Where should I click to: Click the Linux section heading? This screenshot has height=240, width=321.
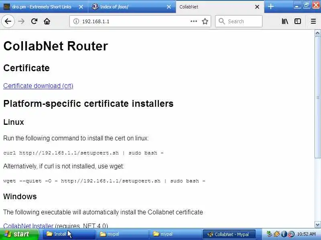tap(14, 122)
